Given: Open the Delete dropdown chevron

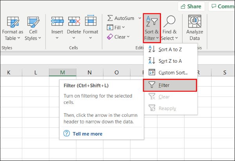Looking at the screenshot, I should tap(74, 38).
